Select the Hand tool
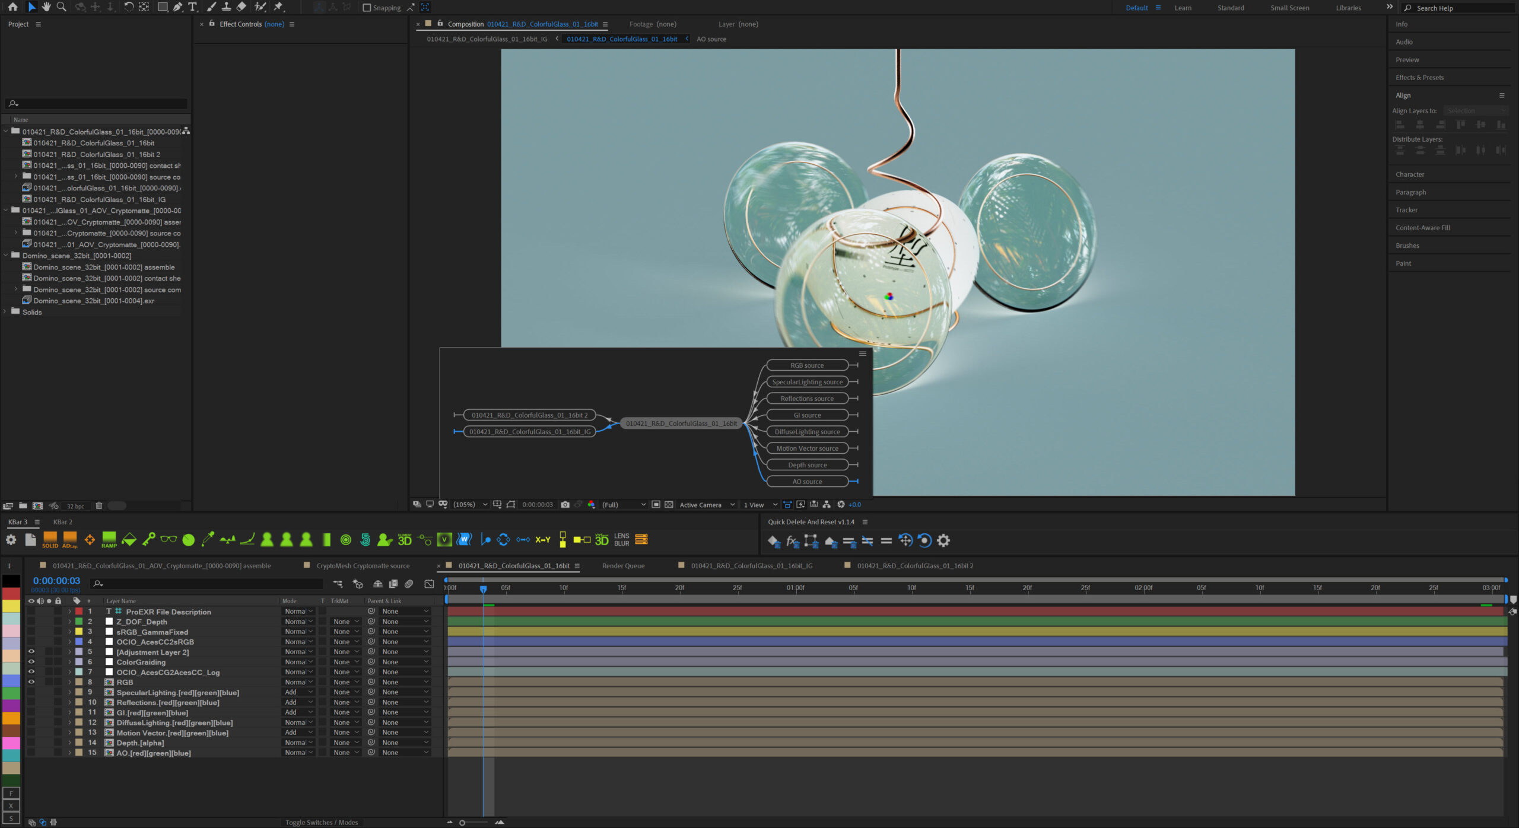This screenshot has width=1519, height=828. [x=46, y=7]
